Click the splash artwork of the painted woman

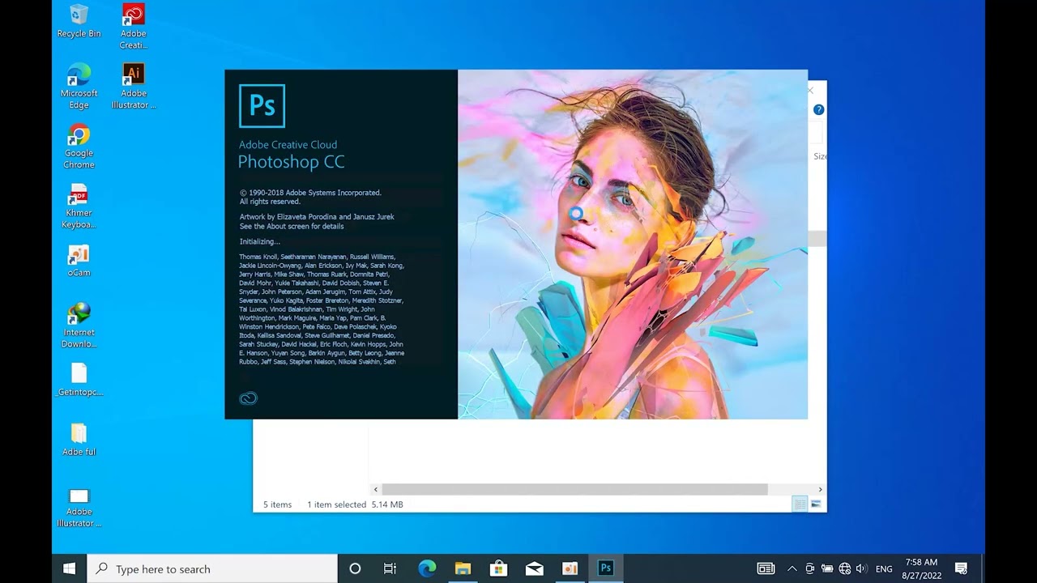coord(633,245)
